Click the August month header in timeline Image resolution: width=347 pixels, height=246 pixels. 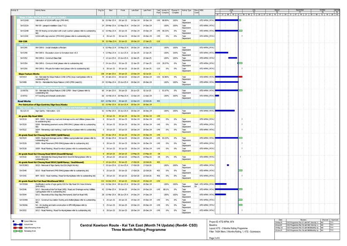[x=277, y=9]
